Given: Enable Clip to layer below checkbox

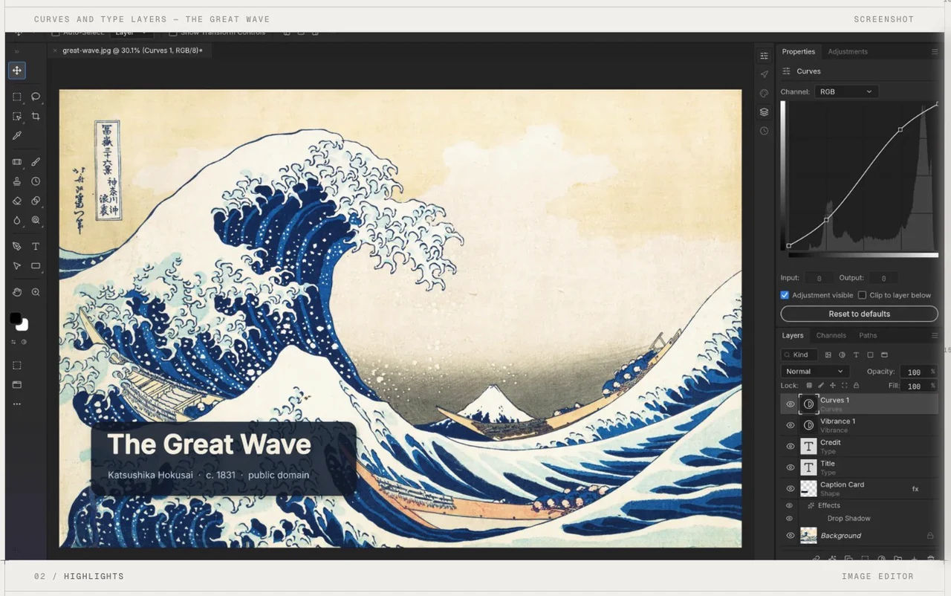Looking at the screenshot, I should tap(862, 295).
